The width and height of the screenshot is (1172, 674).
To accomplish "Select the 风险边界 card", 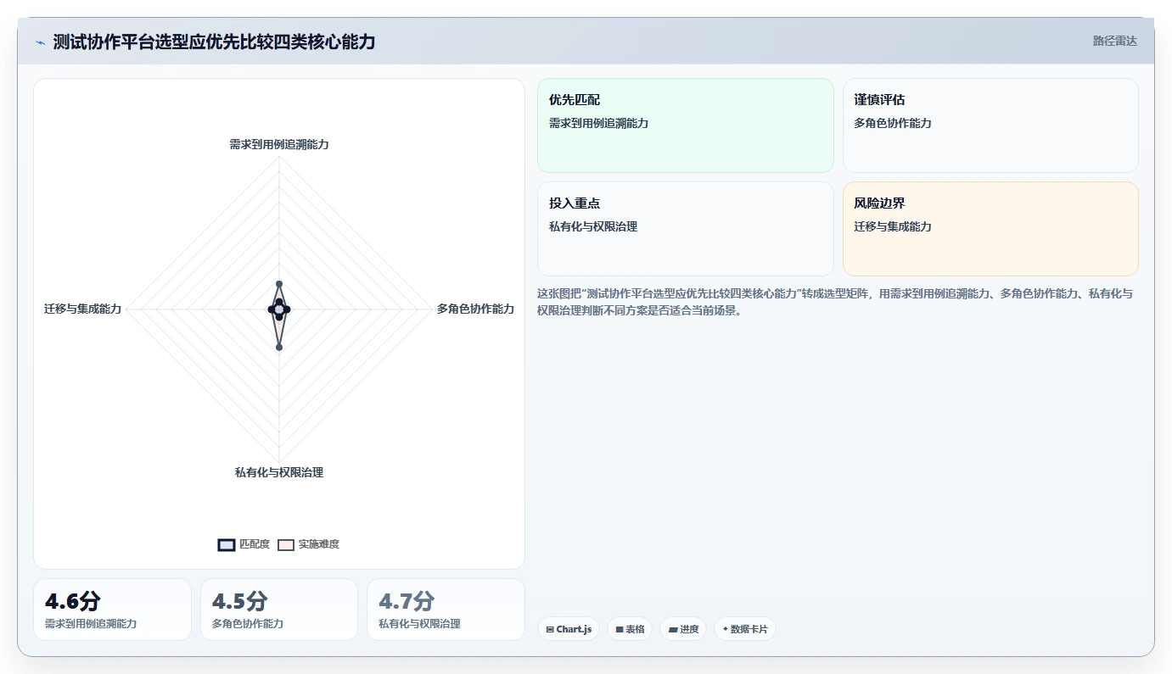I will 990,229.
